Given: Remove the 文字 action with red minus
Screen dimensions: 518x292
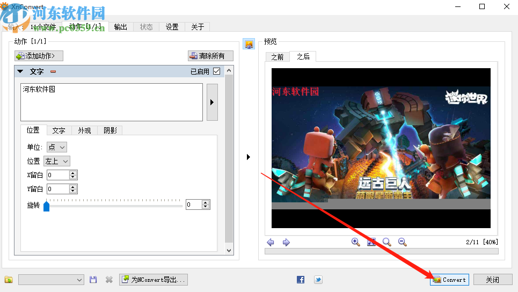Looking at the screenshot, I should point(53,71).
